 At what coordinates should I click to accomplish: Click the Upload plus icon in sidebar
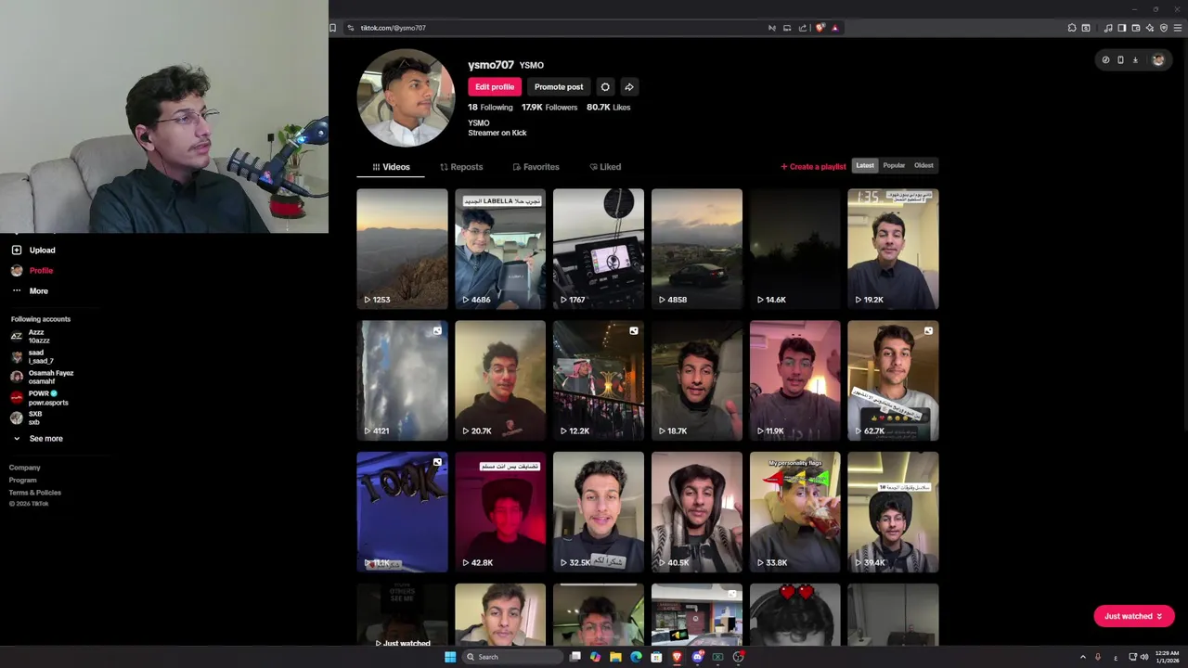click(17, 250)
